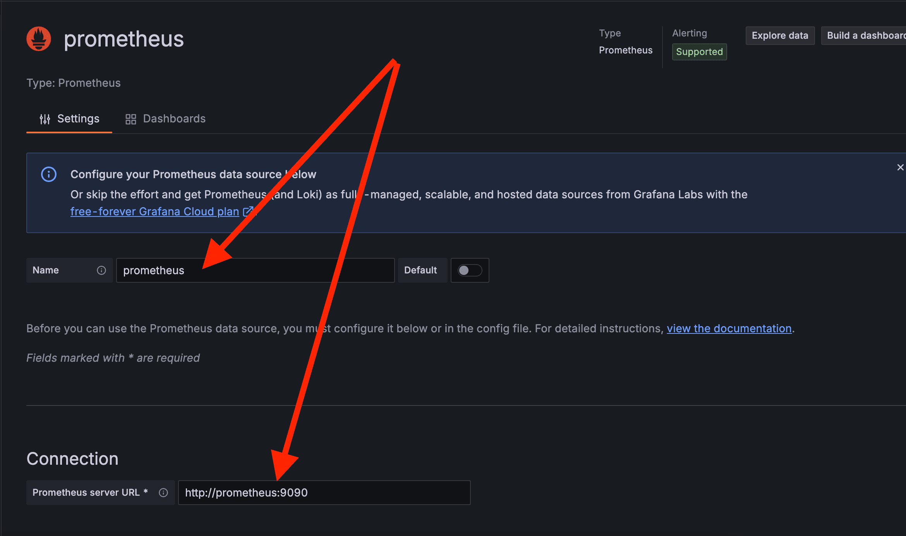Screen dimensions: 906x536
Task: Click the Prometheus flame logo icon
Action: (39, 39)
